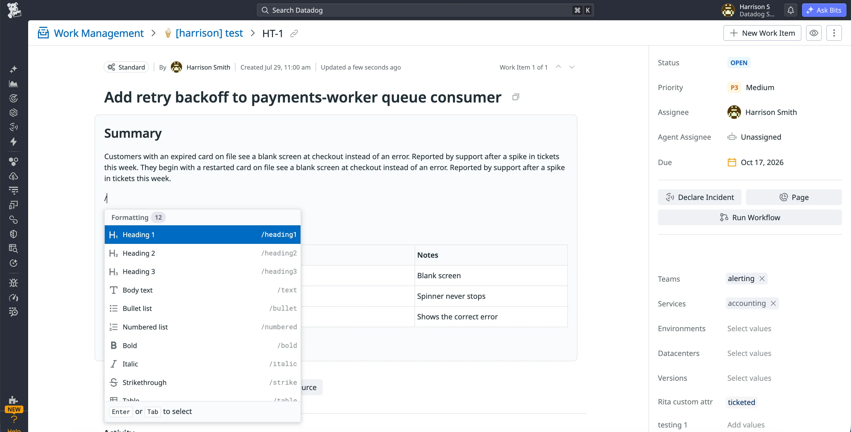The image size is (851, 432).
Task: Open the list magnifier logs sidebar icon
Action: [14, 312]
